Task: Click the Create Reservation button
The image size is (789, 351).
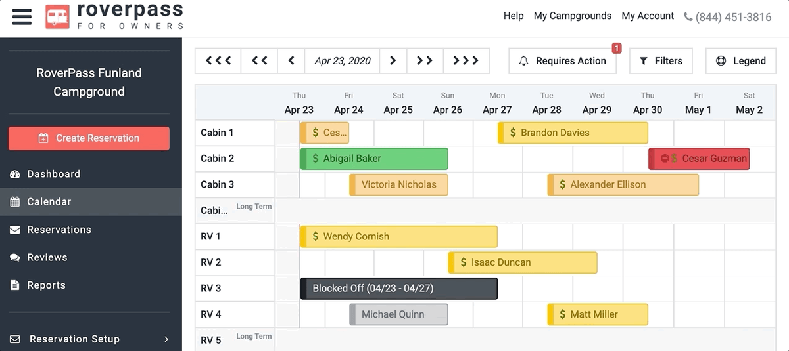Action: [89, 138]
